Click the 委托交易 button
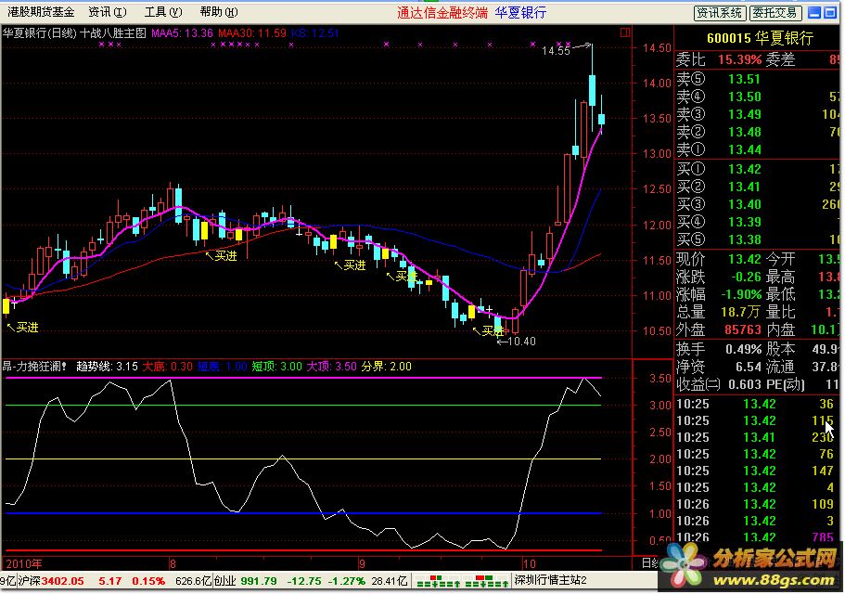The image size is (845, 594). tap(775, 13)
